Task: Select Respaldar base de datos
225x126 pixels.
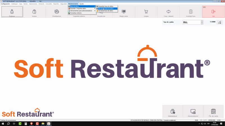Action: point(107,6)
